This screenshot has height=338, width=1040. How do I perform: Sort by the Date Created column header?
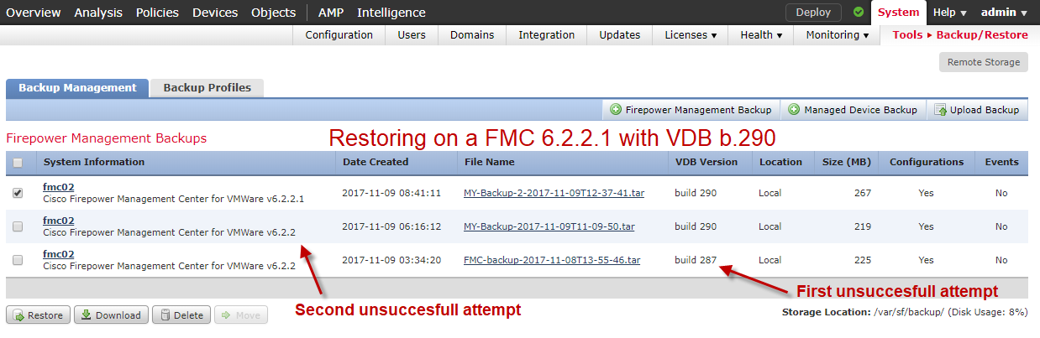pyautogui.click(x=375, y=162)
